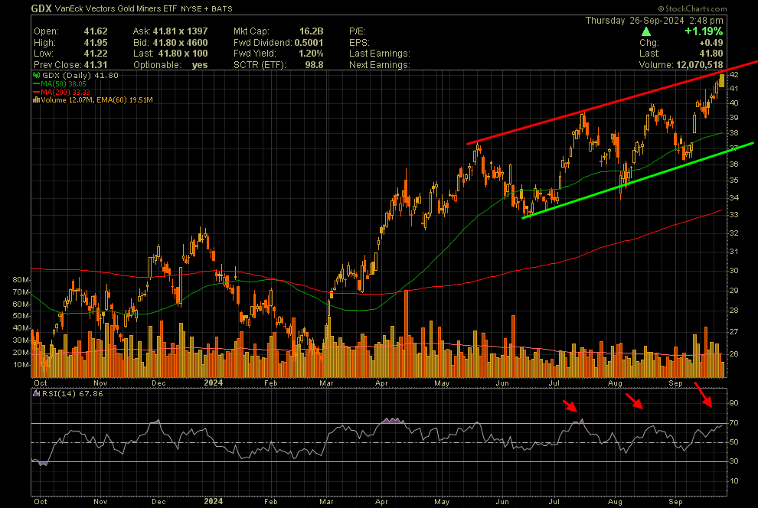Click the 10M volume axis label

(21, 365)
